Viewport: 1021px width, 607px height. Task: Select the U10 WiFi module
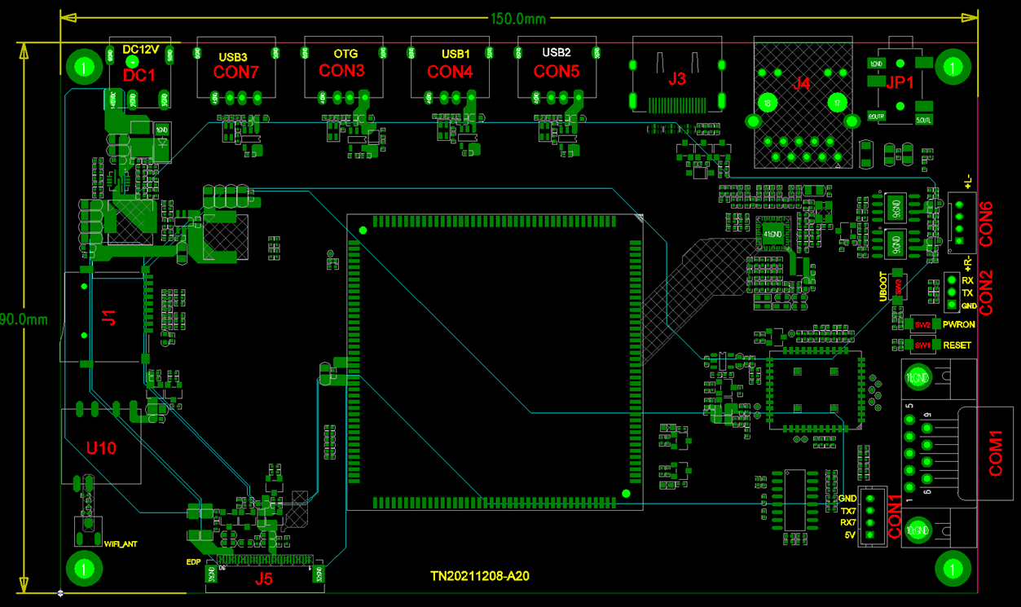point(101,447)
